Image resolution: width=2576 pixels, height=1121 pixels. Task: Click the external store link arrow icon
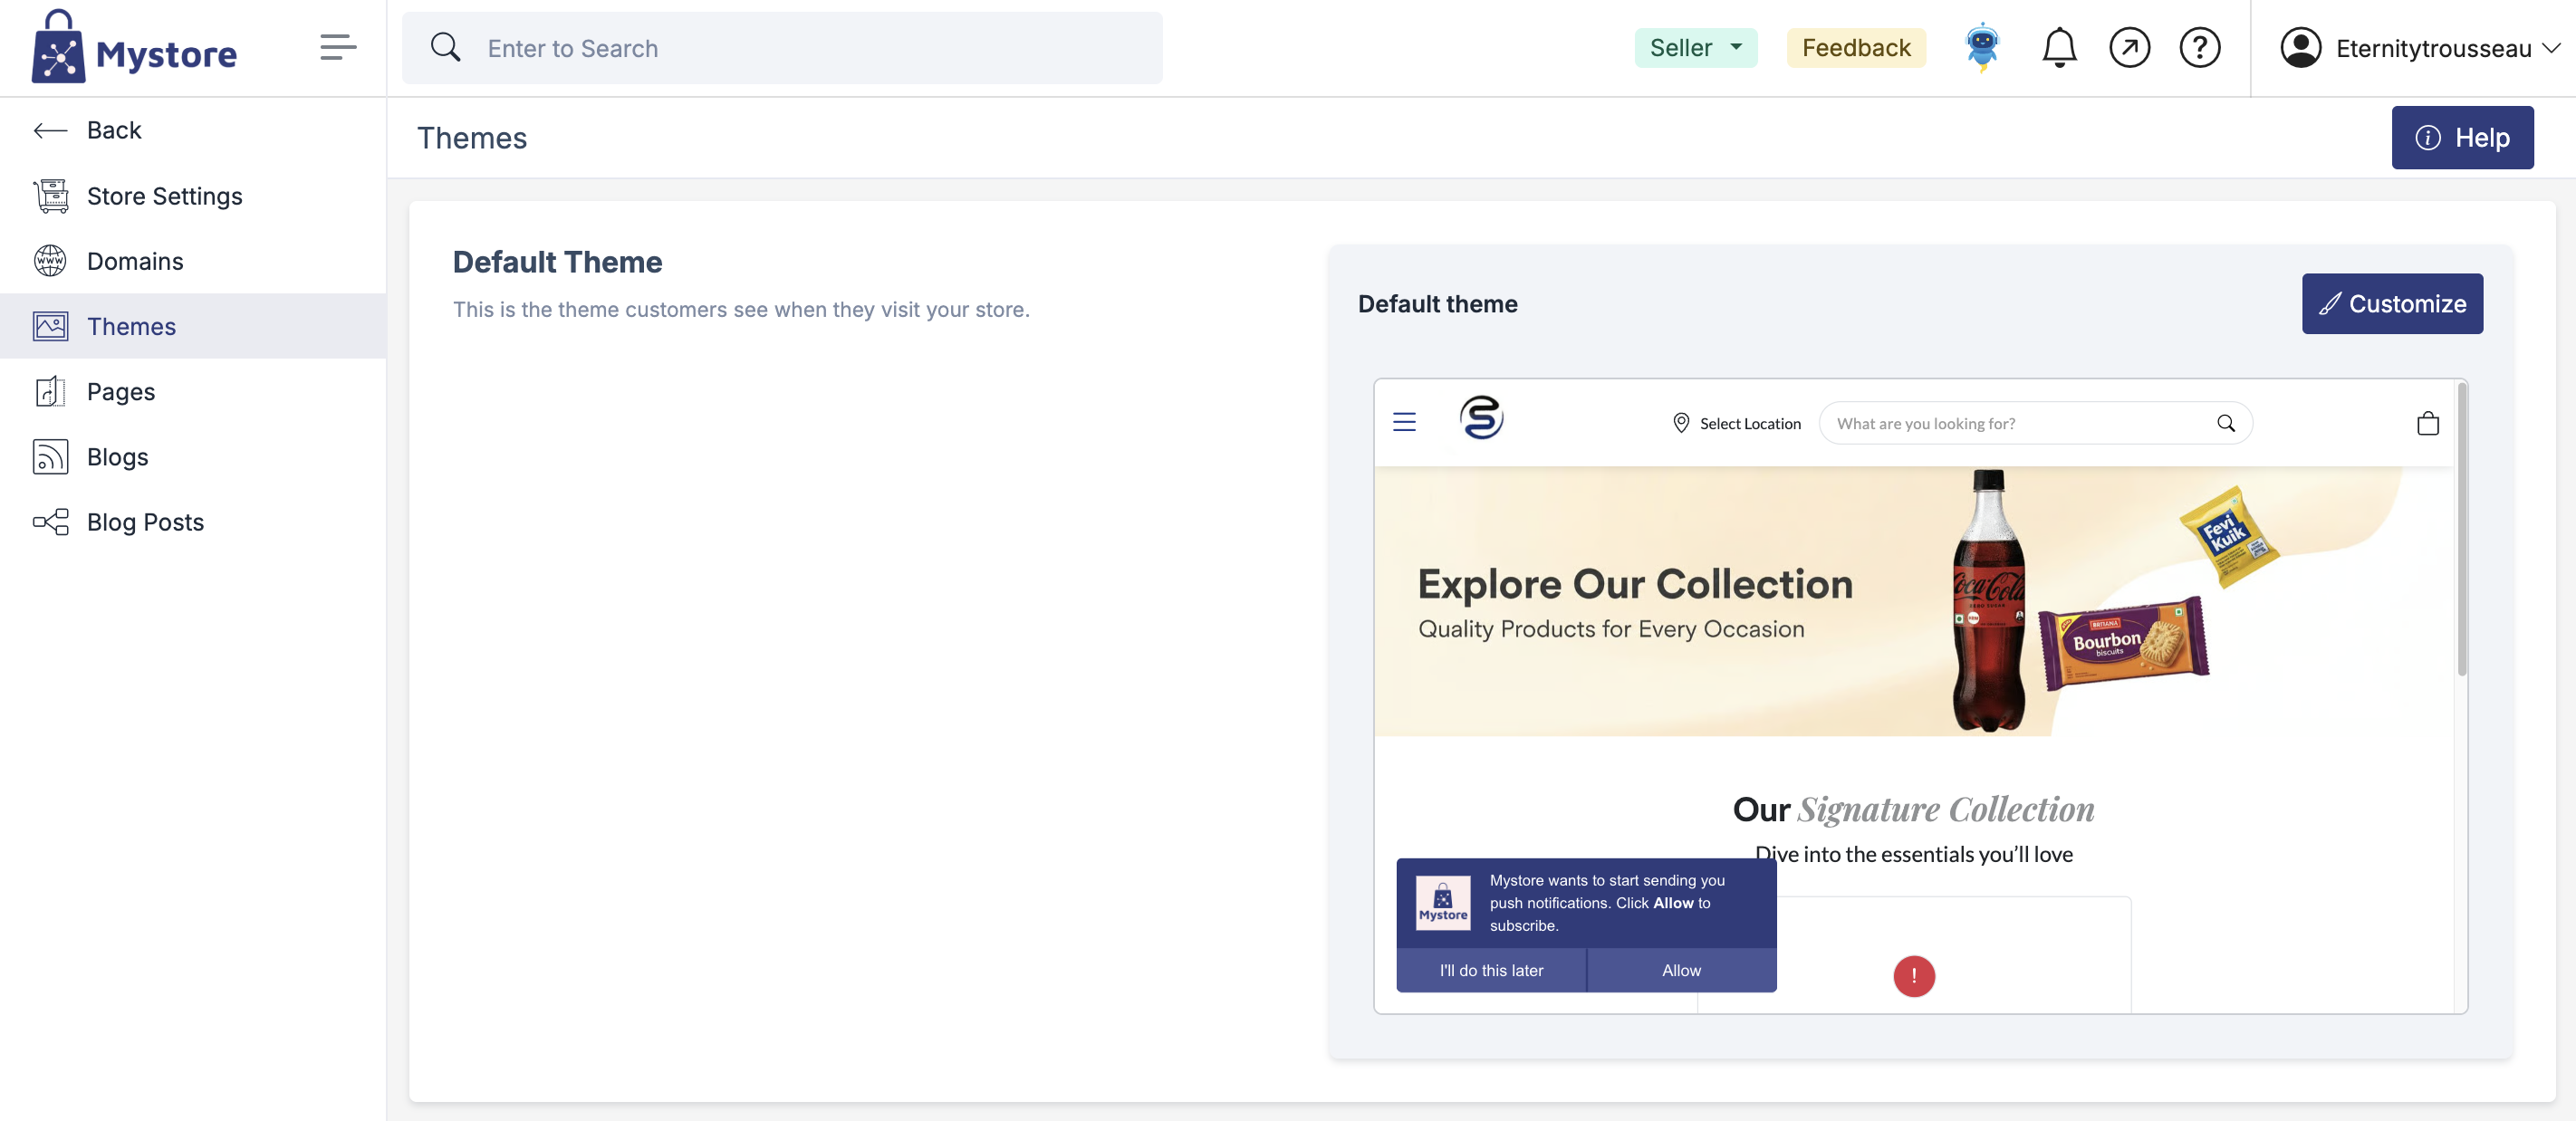click(2129, 47)
